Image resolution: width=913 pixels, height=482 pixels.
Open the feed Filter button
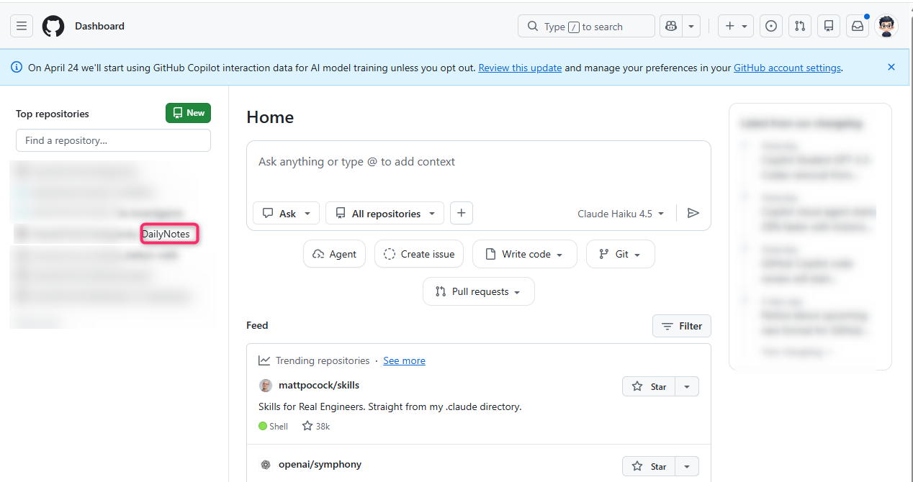pyautogui.click(x=681, y=327)
